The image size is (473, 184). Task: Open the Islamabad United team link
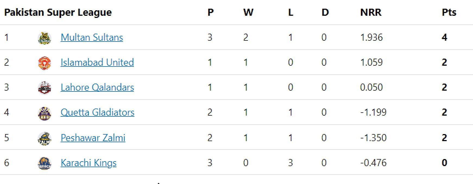(x=97, y=62)
